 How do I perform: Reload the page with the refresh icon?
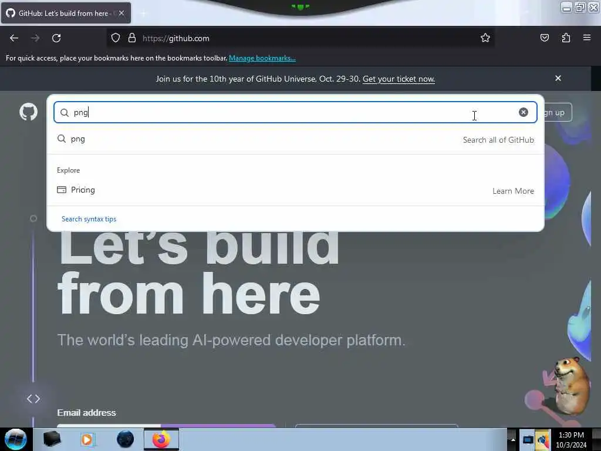click(56, 38)
